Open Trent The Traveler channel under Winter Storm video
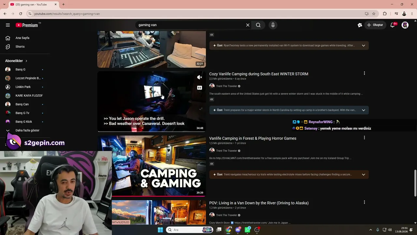This screenshot has height=235, width=417. 226,86
